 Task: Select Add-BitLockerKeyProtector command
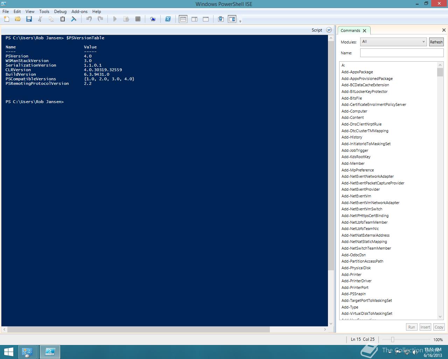pyautogui.click(x=364, y=92)
